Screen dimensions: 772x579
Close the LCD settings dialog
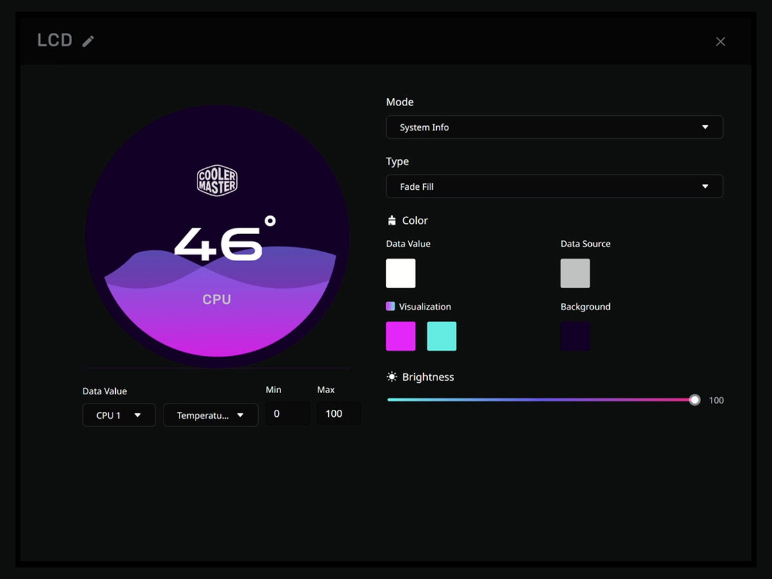coord(720,41)
